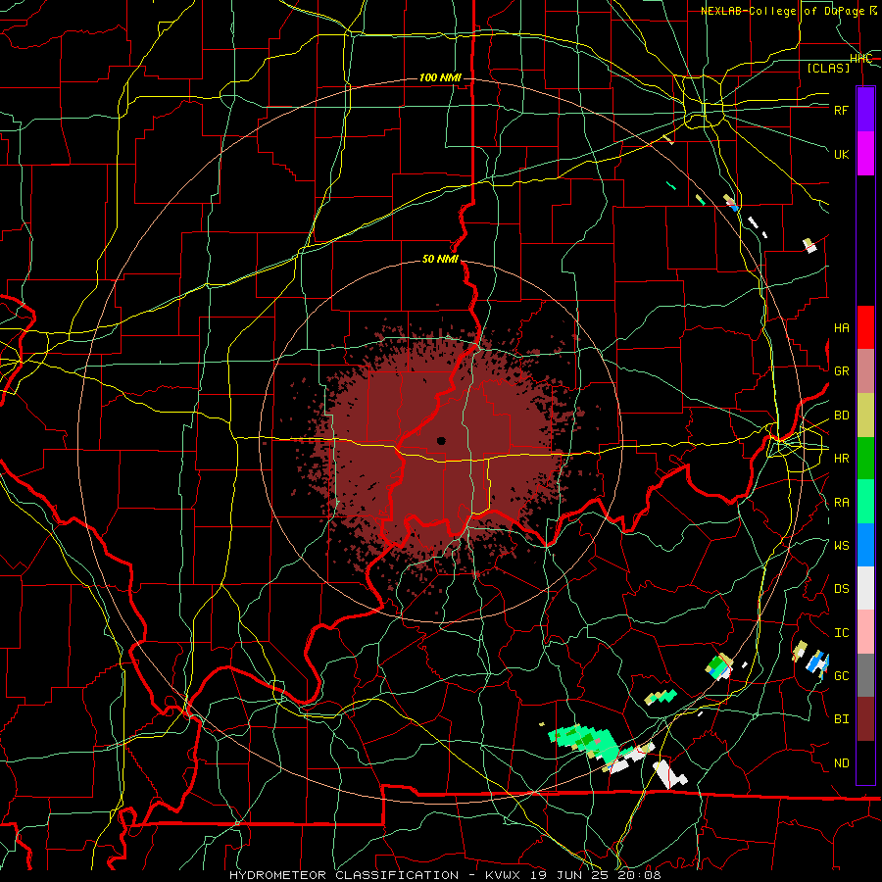Click the 'HHC' product label
The height and width of the screenshot is (882, 882).
click(x=860, y=59)
